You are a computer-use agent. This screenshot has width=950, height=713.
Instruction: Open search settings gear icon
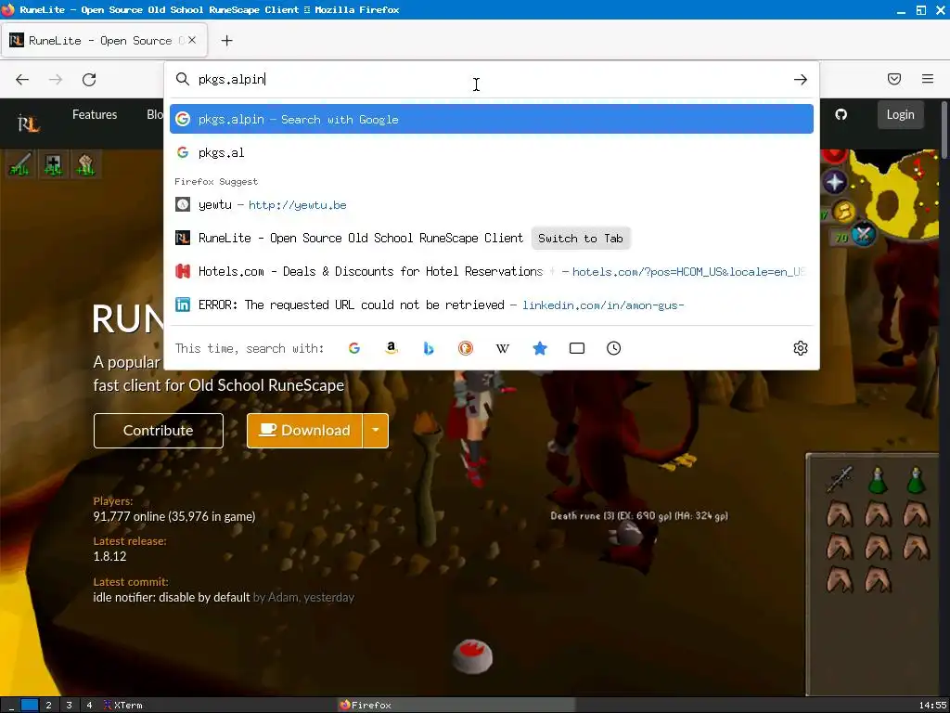[801, 348]
